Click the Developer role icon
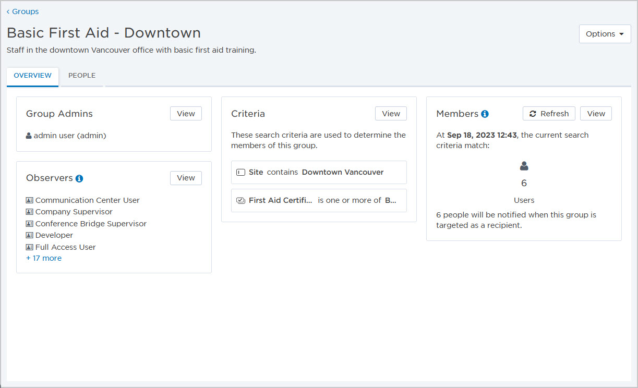Image resolution: width=638 pixels, height=388 pixels. tap(29, 235)
